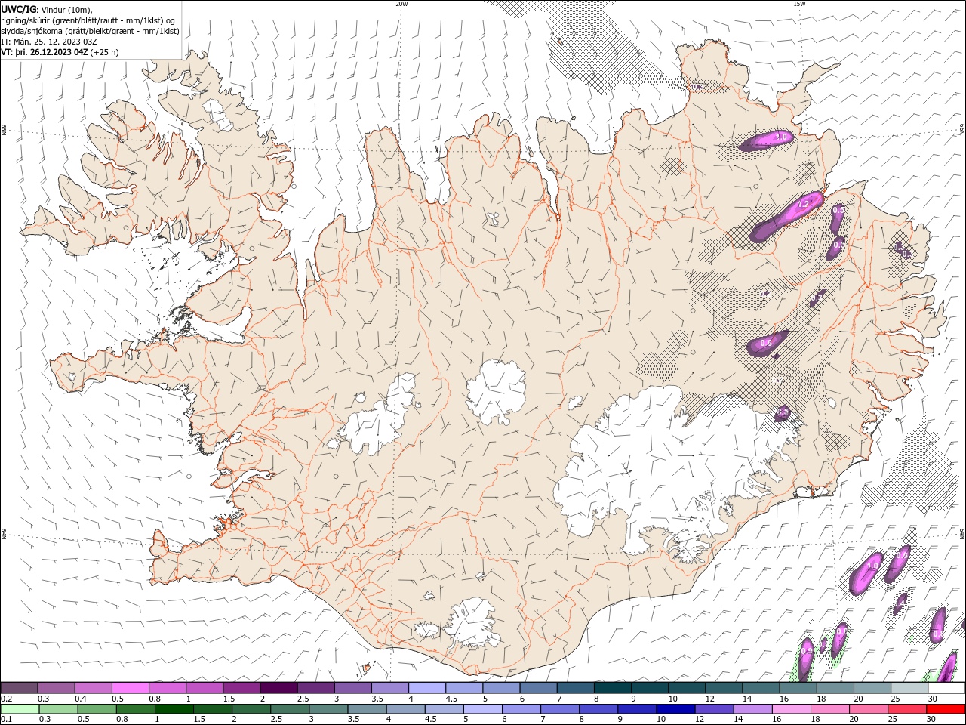Pick lower legend swatch starting at 25
Image resolution: width=966 pixels, height=725 pixels.
[908, 709]
